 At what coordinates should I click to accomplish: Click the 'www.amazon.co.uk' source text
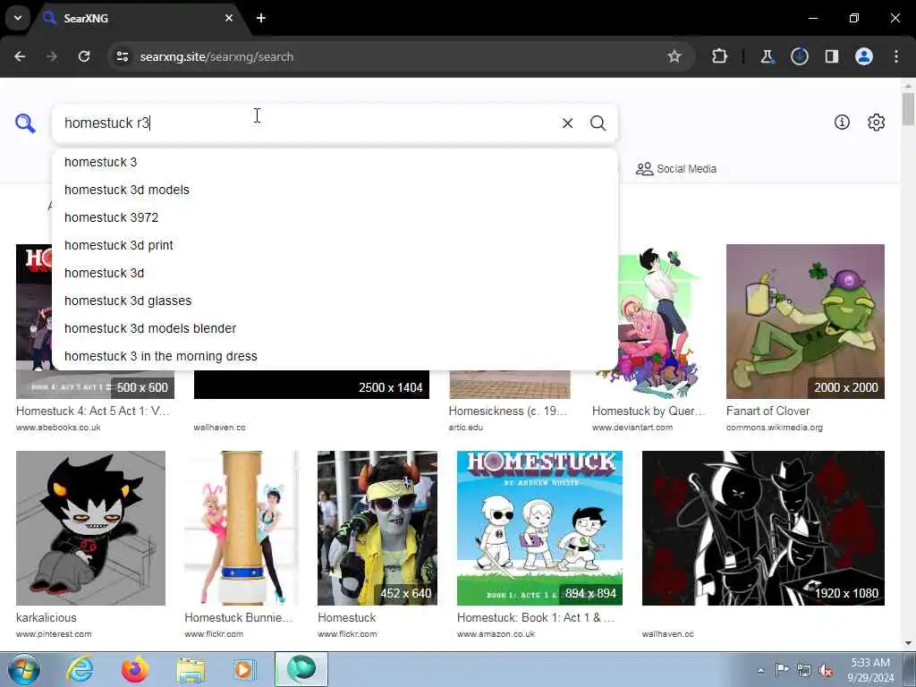tap(496, 634)
